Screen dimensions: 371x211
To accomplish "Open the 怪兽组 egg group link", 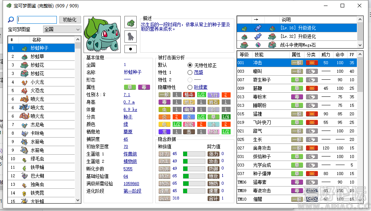I will click(130, 154).
